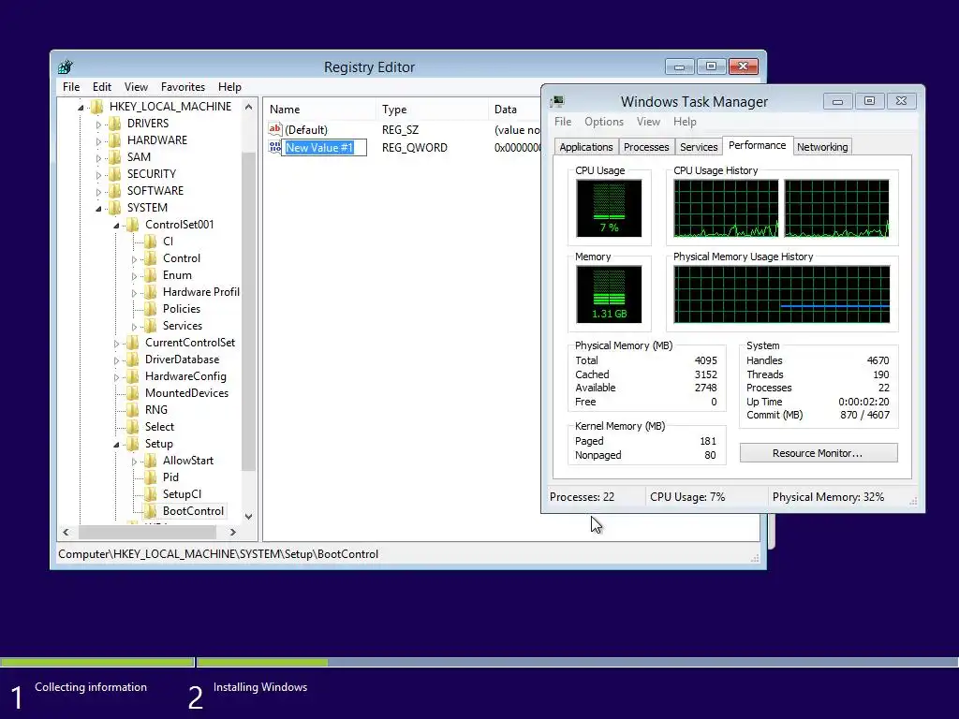This screenshot has width=959, height=719.
Task: Click tree pane scroll right arrow
Action: tap(233, 532)
